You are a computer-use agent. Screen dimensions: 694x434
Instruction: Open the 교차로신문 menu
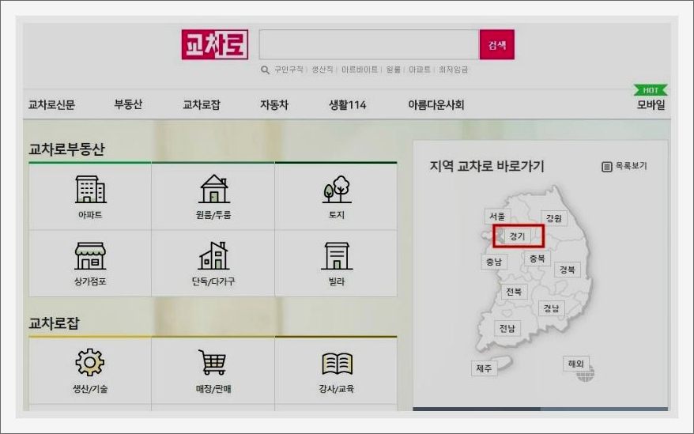pyautogui.click(x=52, y=105)
